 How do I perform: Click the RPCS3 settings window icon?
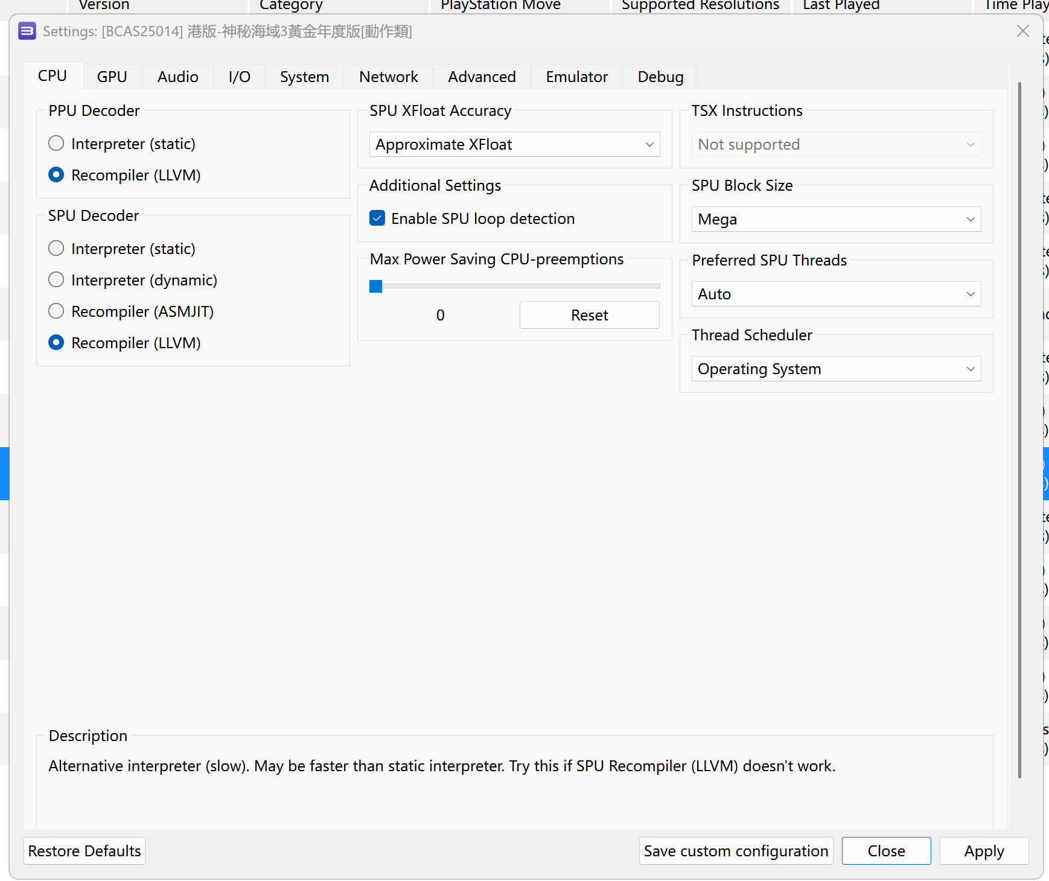27,31
